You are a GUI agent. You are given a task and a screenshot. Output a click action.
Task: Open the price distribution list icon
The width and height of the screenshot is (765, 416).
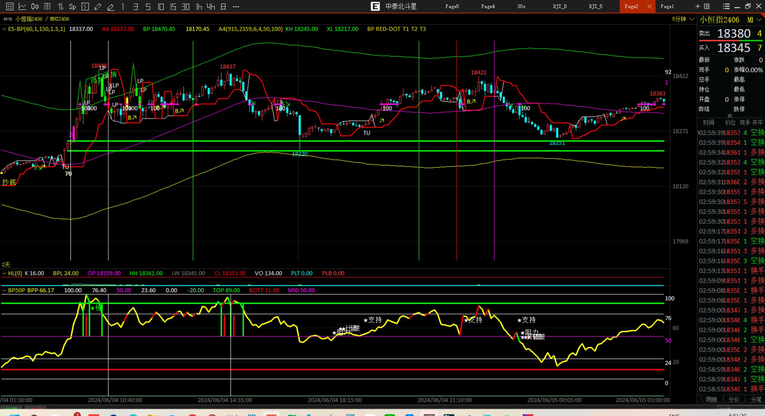click(x=48, y=7)
